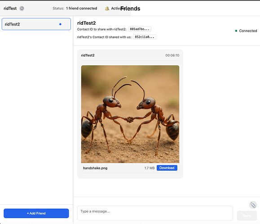Click the Friends heading
260x224 pixels.
130,9
